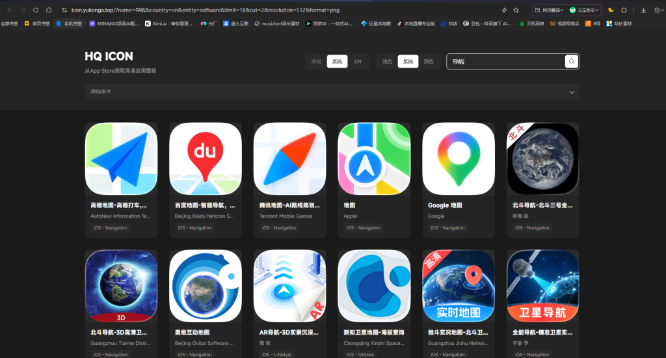This screenshot has width=666, height=358.
Task: Choose the 深色 dark theme
Action: 429,62
